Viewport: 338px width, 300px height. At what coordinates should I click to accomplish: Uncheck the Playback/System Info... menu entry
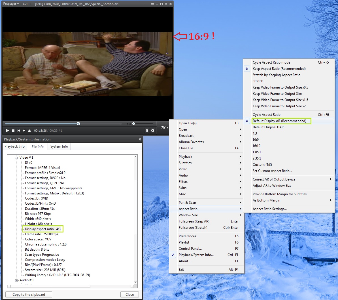pyautogui.click(x=207, y=255)
